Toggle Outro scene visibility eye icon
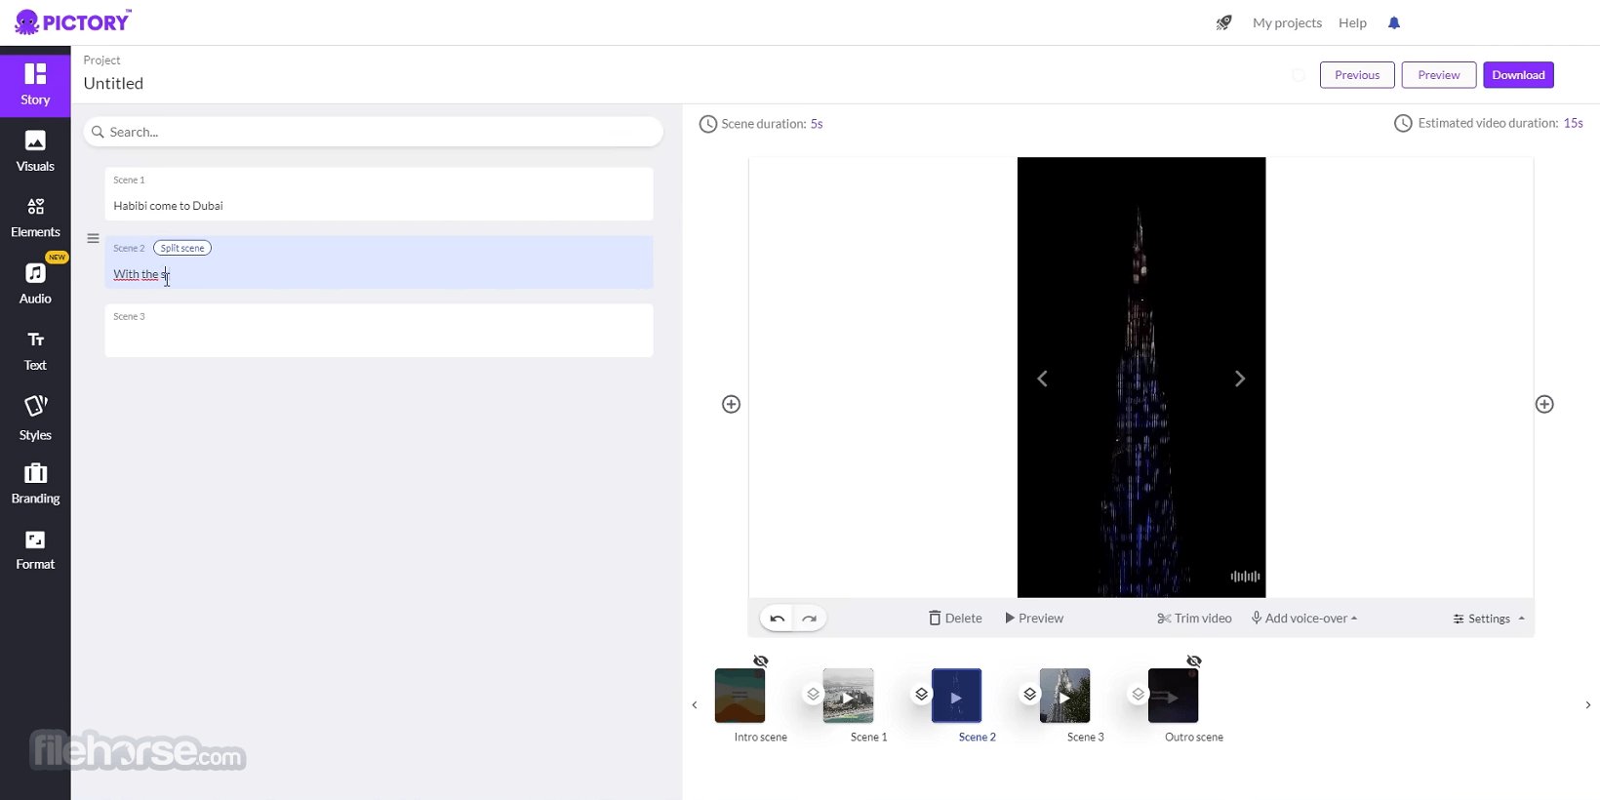This screenshot has height=800, width=1600. coord(1194,661)
